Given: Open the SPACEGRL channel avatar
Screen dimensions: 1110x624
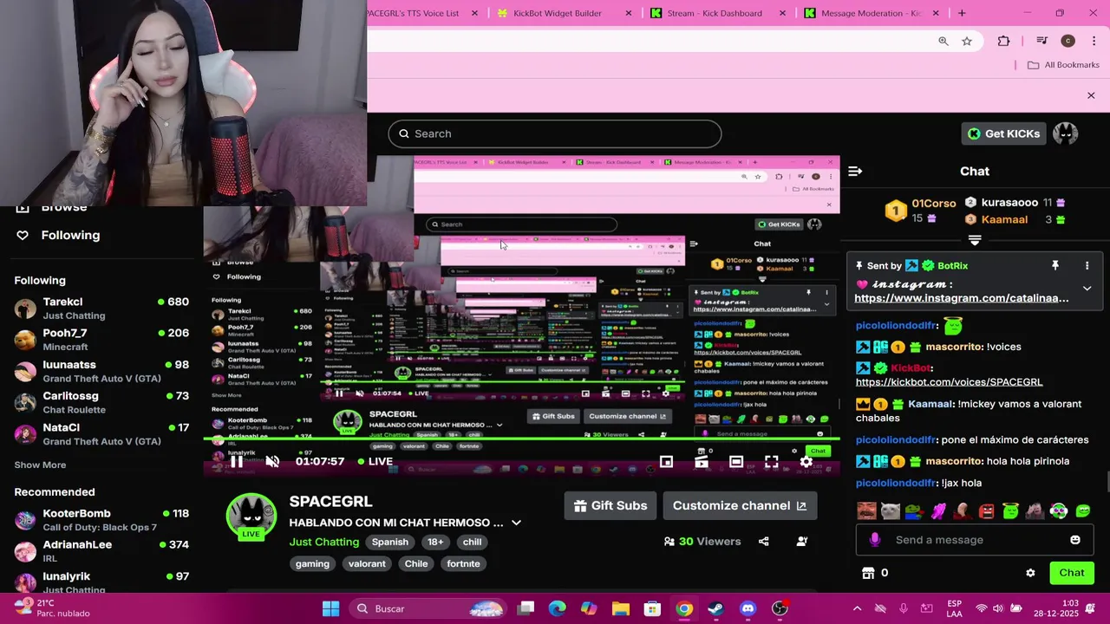Looking at the screenshot, I should coord(251,517).
